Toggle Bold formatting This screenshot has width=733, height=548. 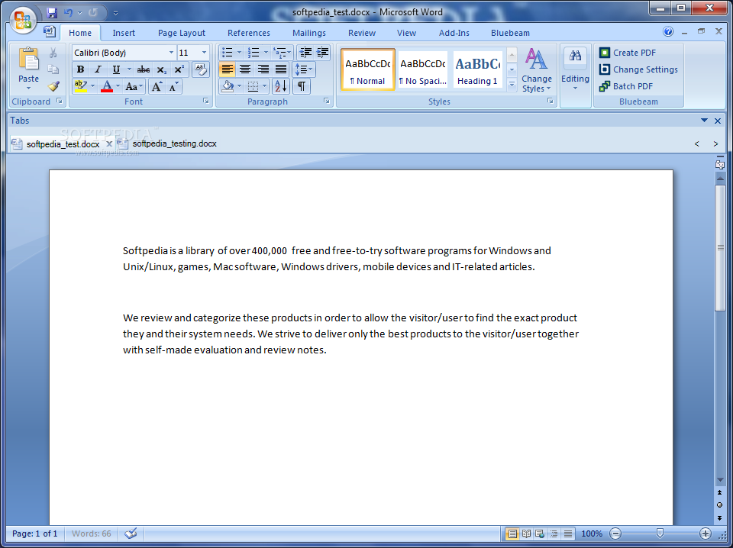(x=80, y=69)
